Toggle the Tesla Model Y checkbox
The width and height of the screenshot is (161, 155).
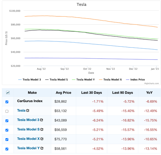(7, 149)
